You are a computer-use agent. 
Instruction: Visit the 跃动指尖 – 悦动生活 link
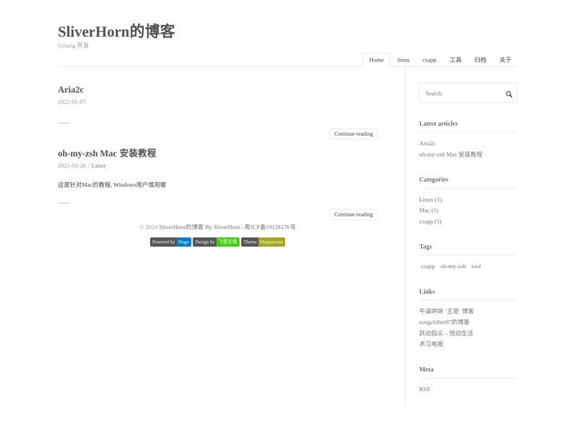(x=446, y=333)
